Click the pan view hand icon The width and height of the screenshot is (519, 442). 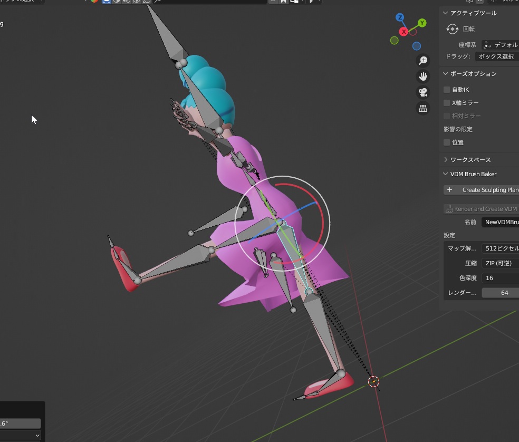(x=422, y=76)
